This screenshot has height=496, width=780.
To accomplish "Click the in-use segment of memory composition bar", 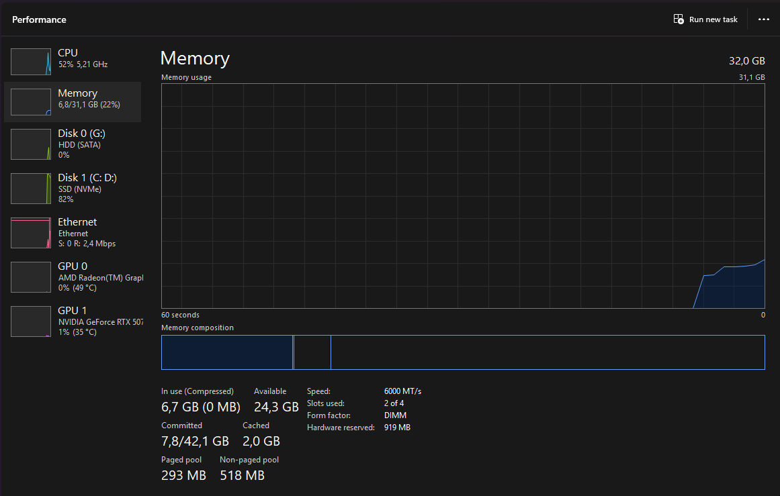I will 227,352.
